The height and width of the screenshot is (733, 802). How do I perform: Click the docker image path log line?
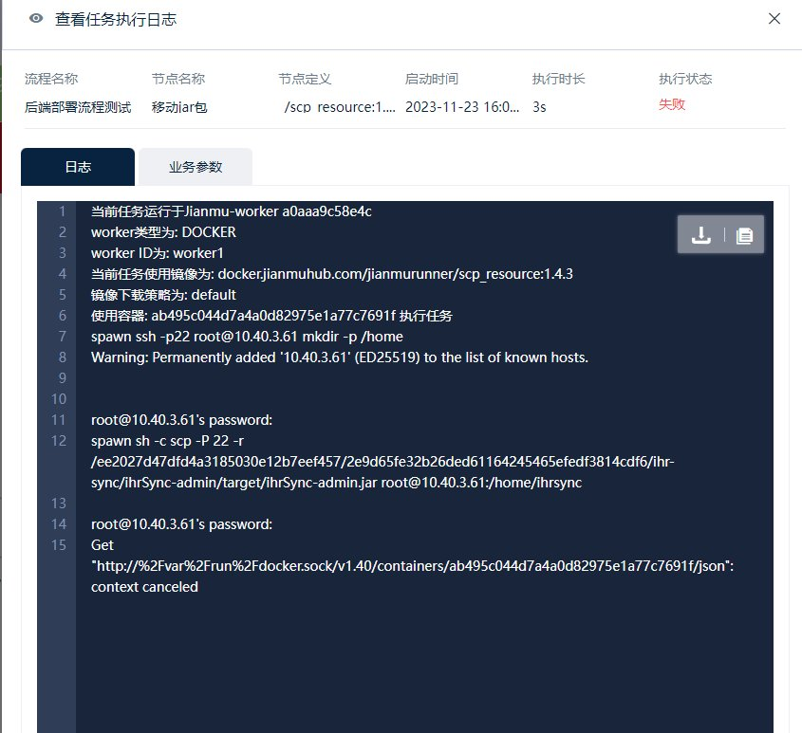tap(332, 274)
